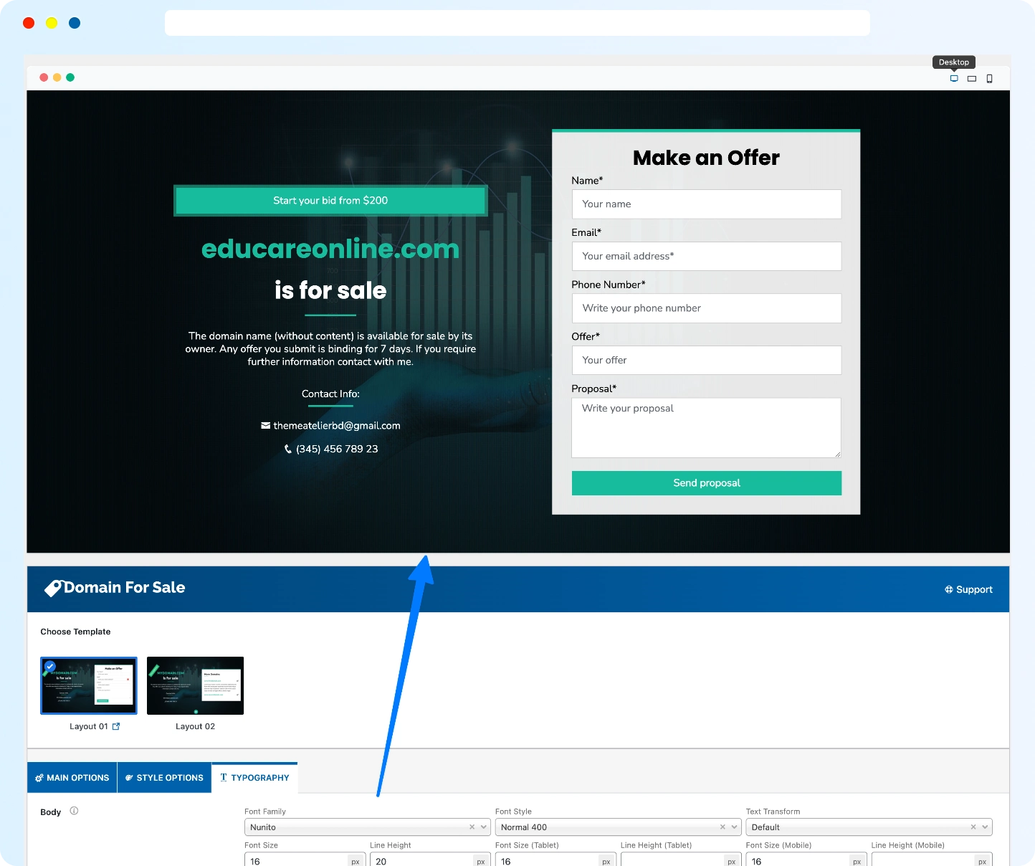Select the Layout 02 template thumbnail
This screenshot has height=866, width=1035.
[x=195, y=685]
